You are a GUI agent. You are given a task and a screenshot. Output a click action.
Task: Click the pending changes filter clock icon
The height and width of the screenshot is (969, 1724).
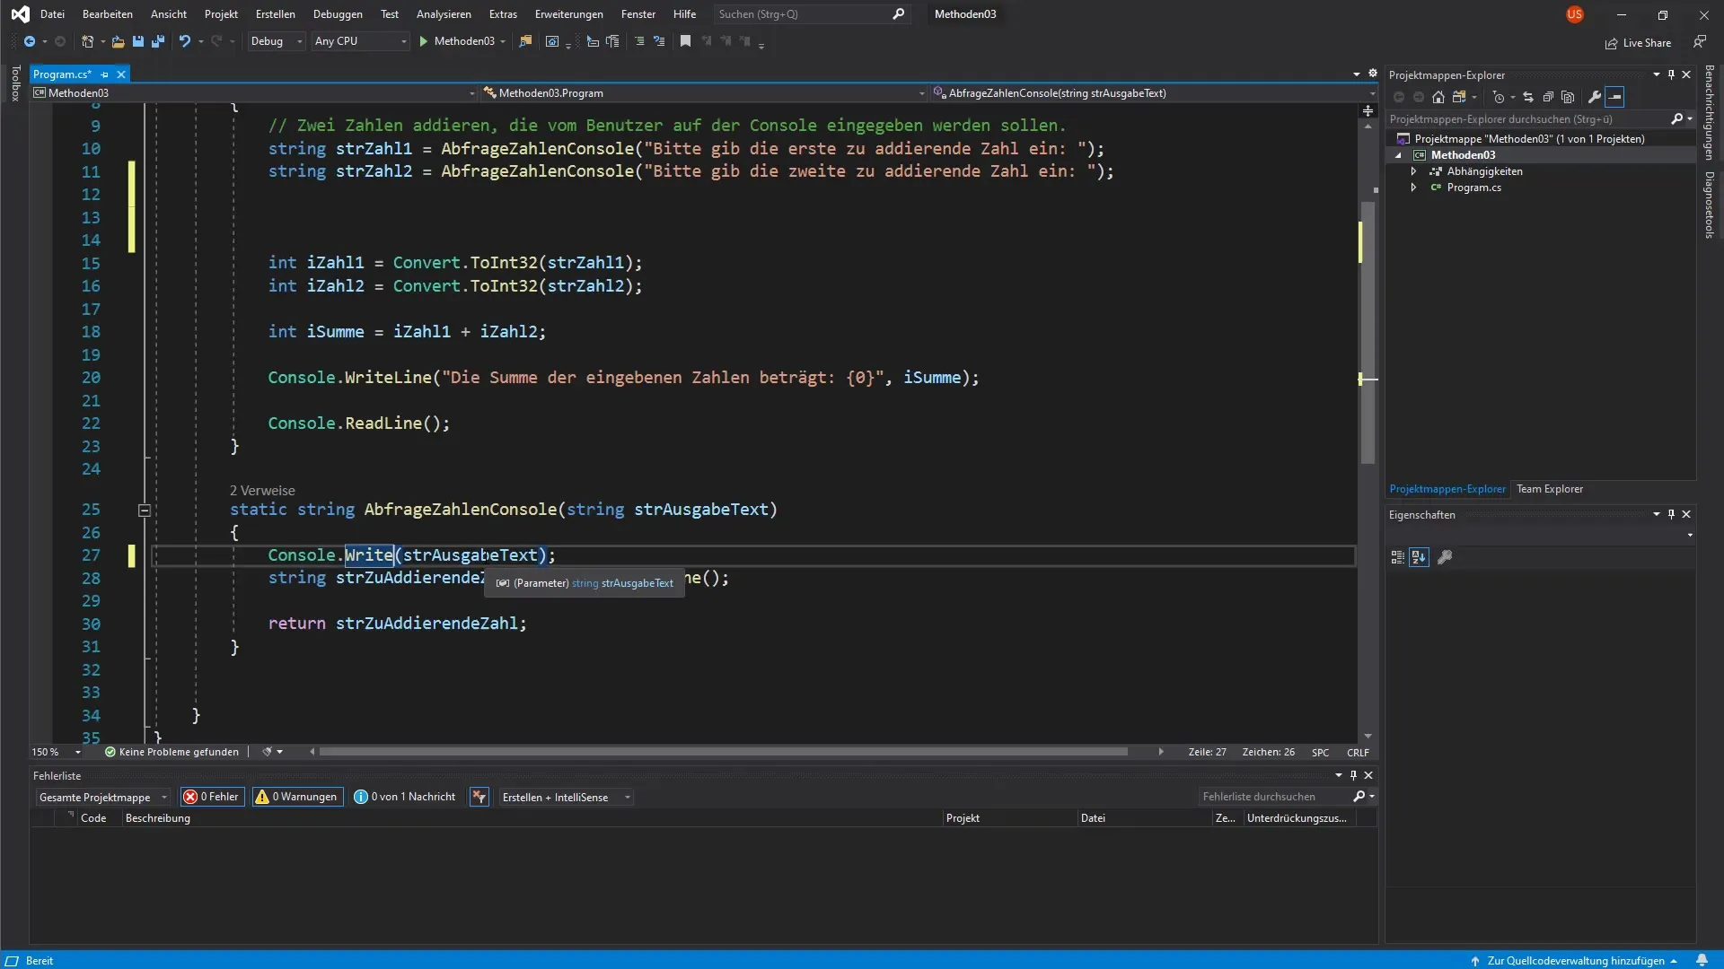tap(1498, 97)
